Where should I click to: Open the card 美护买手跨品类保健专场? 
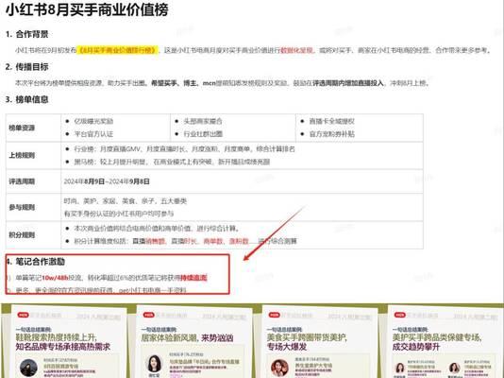pyautogui.click(x=445, y=342)
